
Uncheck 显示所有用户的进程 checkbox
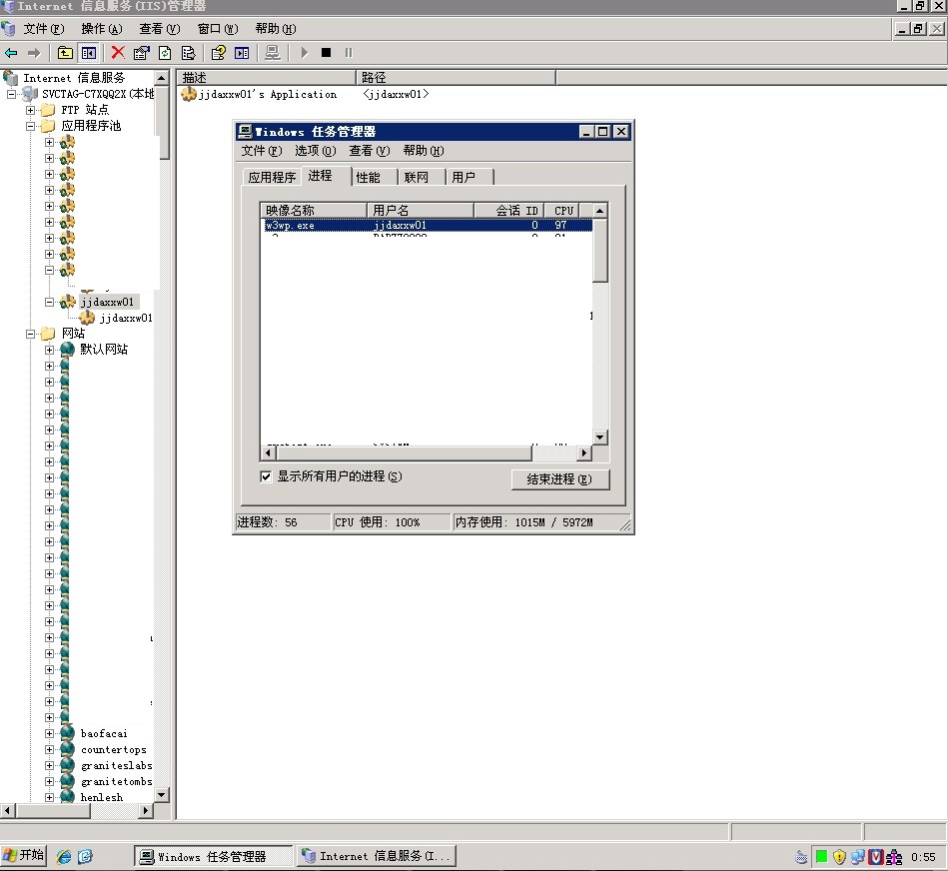(266, 476)
